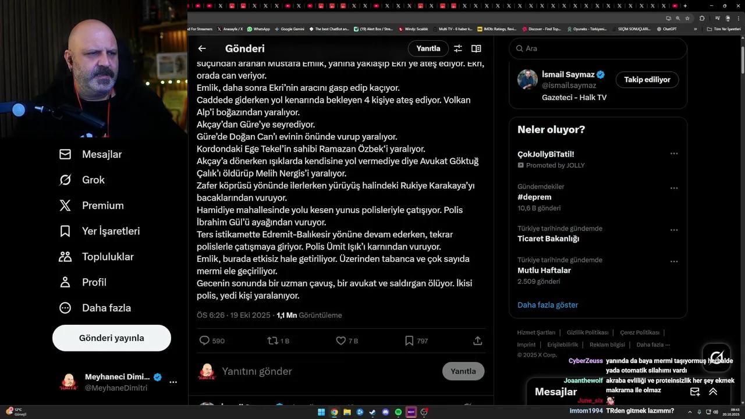Open more options for #deprem trend
The height and width of the screenshot is (419, 745).
coord(674,189)
